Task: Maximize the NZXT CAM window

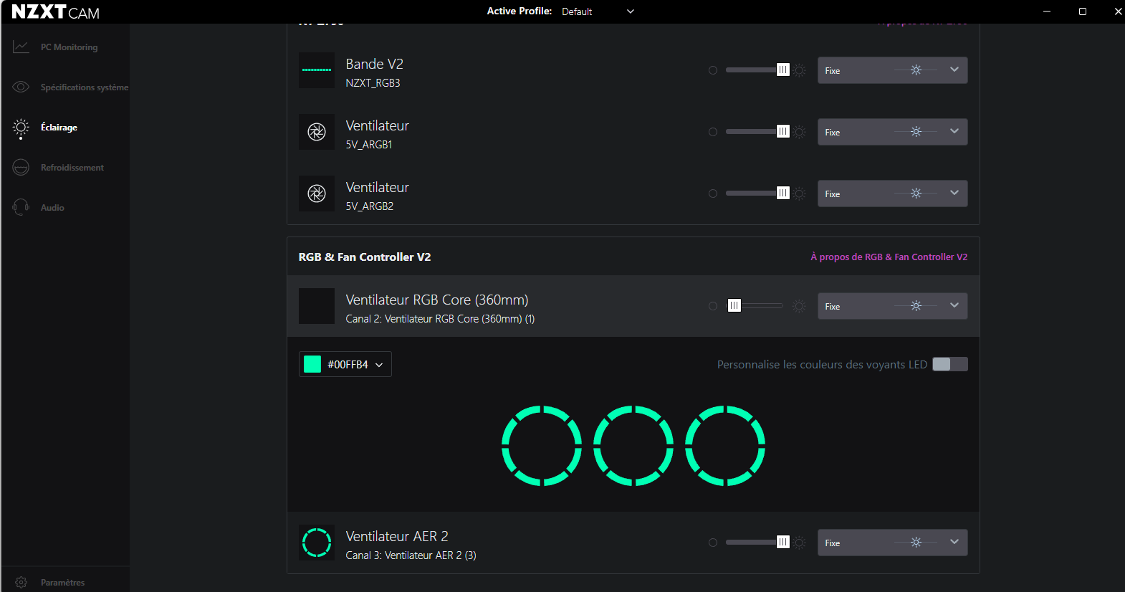Action: [1083, 11]
